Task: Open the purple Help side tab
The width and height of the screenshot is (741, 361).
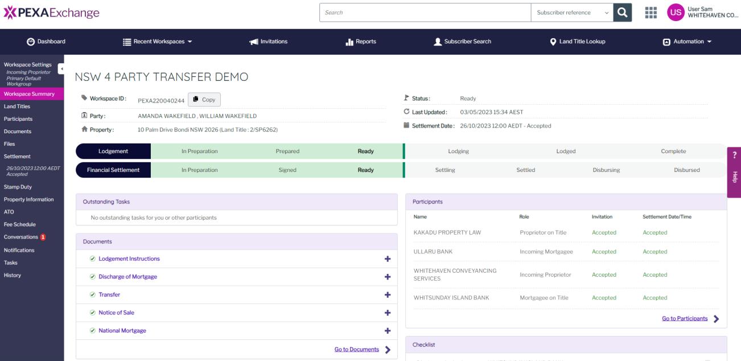Action: coord(734,172)
